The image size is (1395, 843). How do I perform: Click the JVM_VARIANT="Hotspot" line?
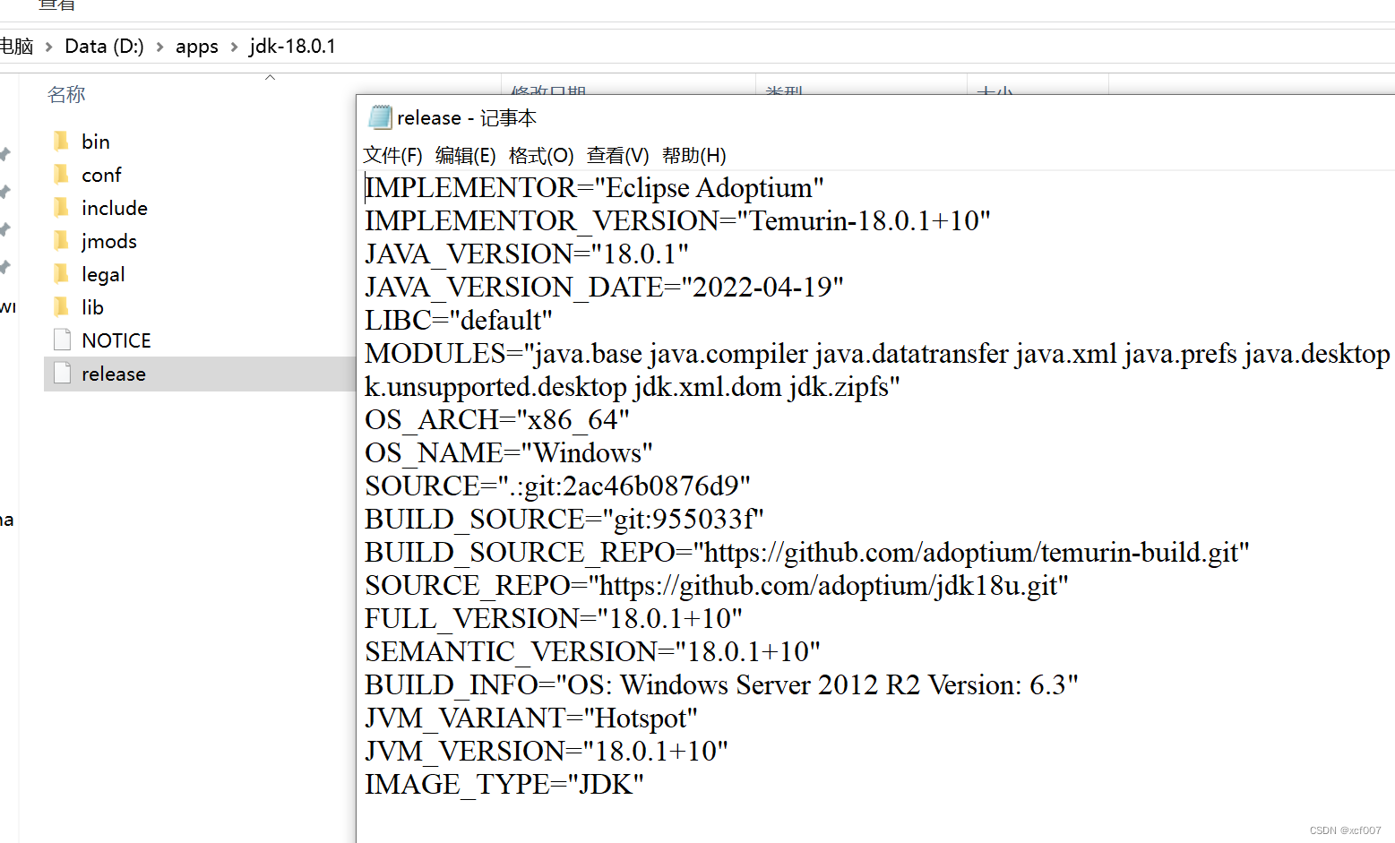(531, 718)
